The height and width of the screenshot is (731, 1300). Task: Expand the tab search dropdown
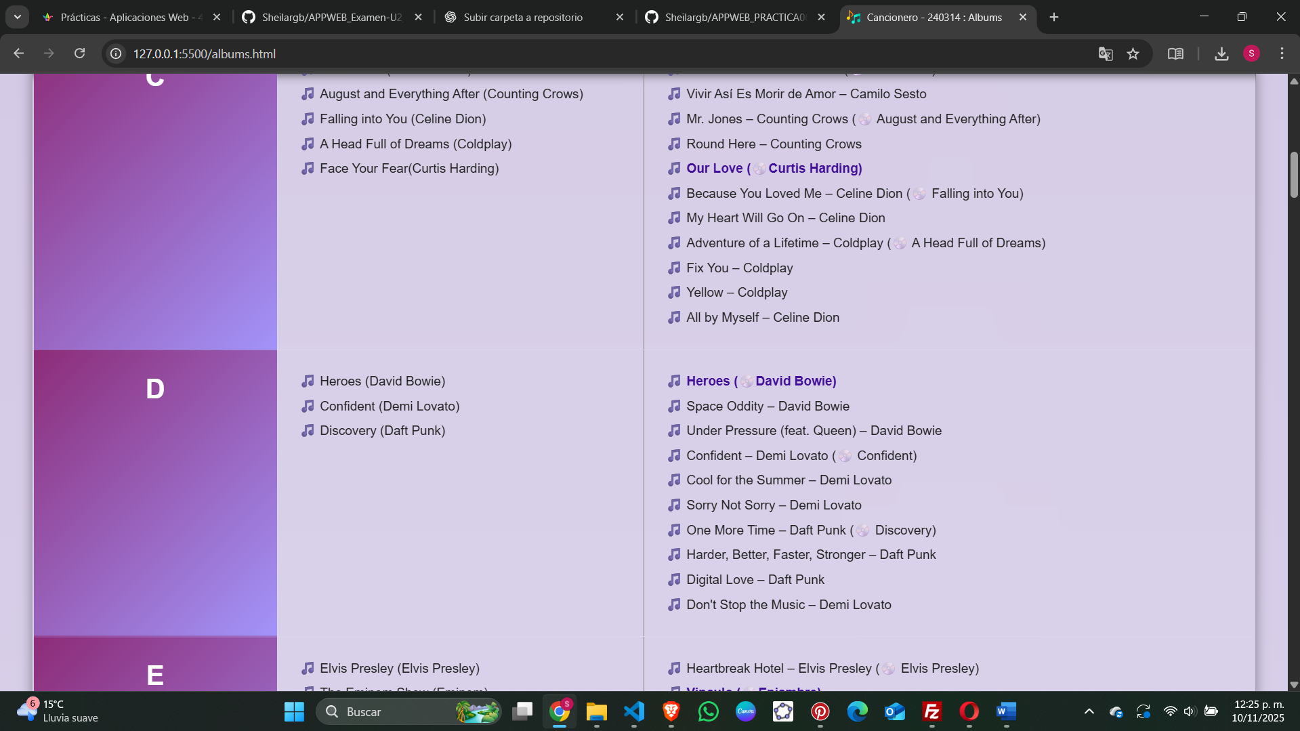coord(18,17)
